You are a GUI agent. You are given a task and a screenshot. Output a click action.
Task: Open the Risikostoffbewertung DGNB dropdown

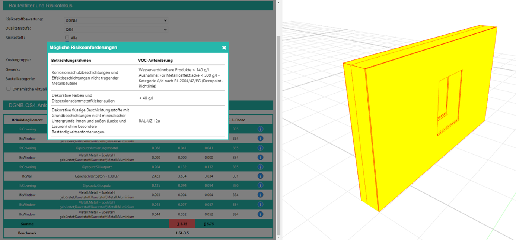point(116,20)
